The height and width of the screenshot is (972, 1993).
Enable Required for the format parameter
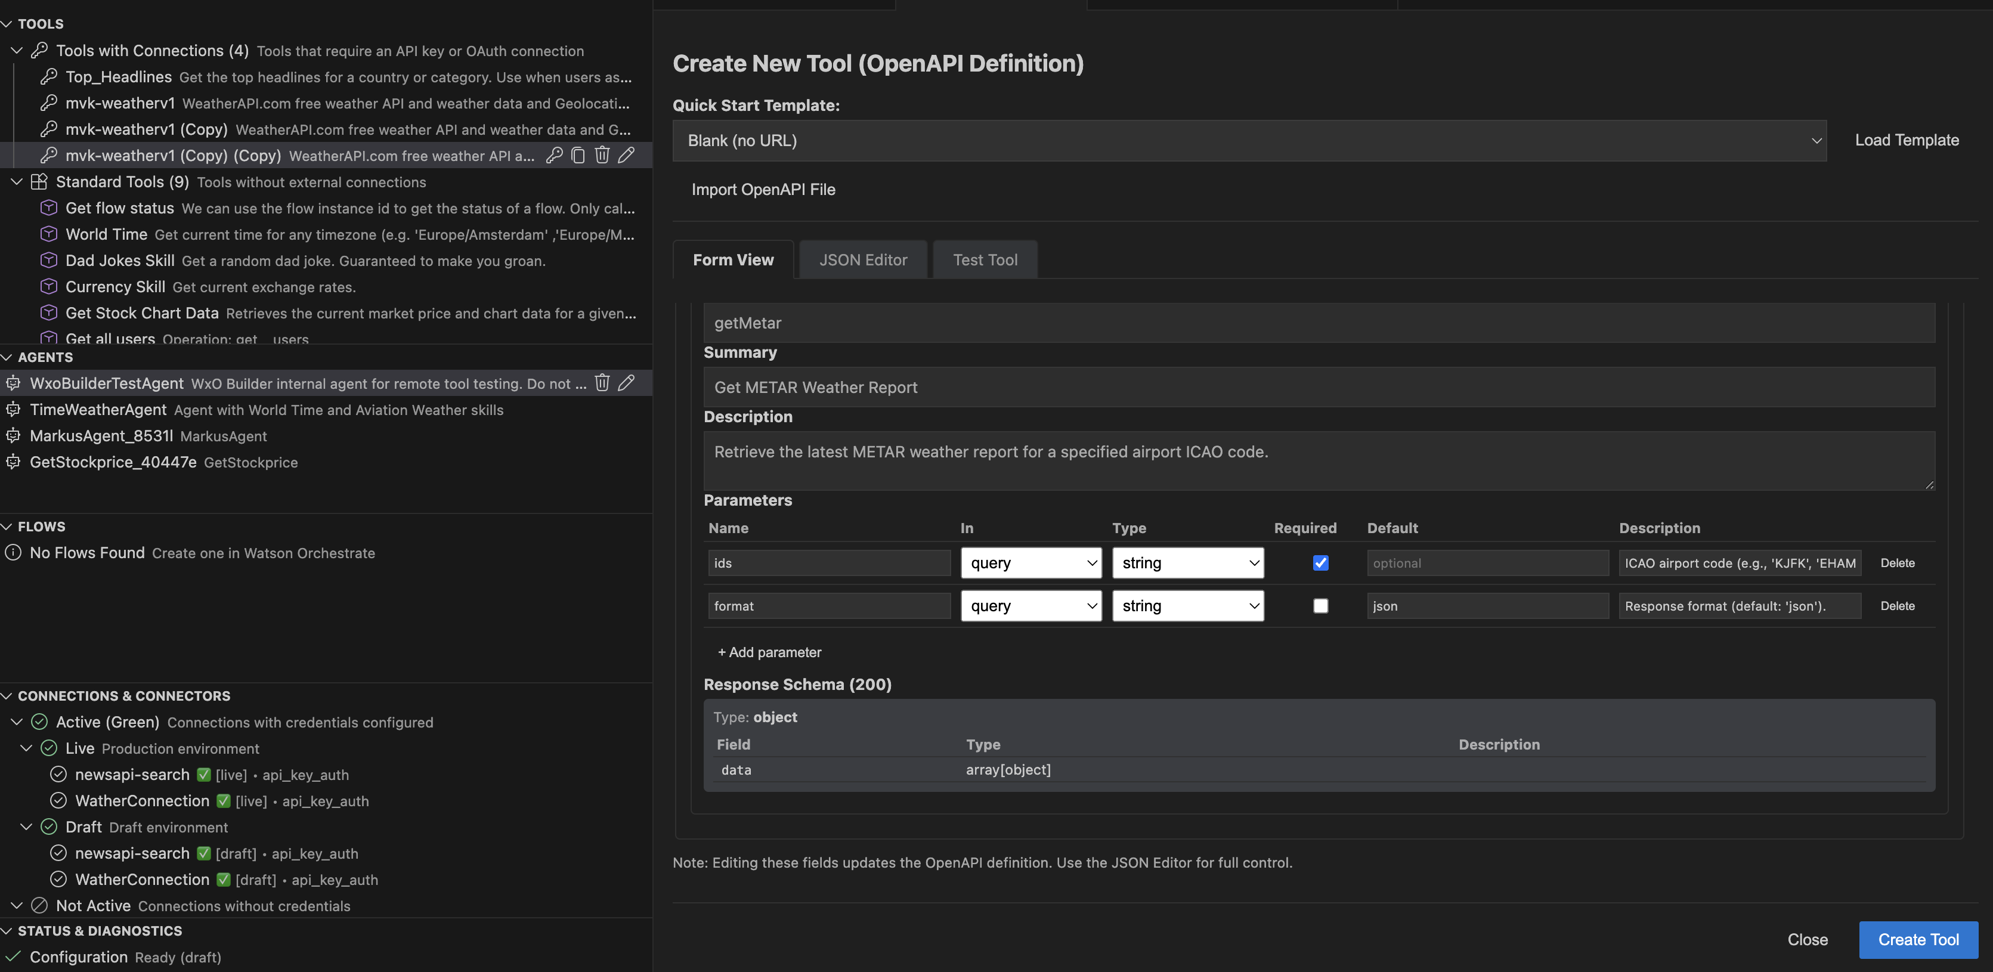click(x=1321, y=606)
